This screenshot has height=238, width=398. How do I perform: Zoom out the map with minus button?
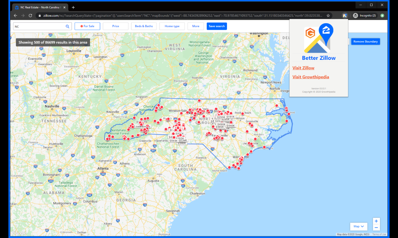tap(376, 228)
